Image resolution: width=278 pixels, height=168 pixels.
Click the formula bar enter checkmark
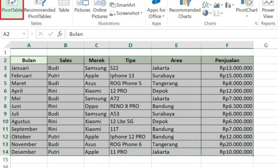point(50,34)
